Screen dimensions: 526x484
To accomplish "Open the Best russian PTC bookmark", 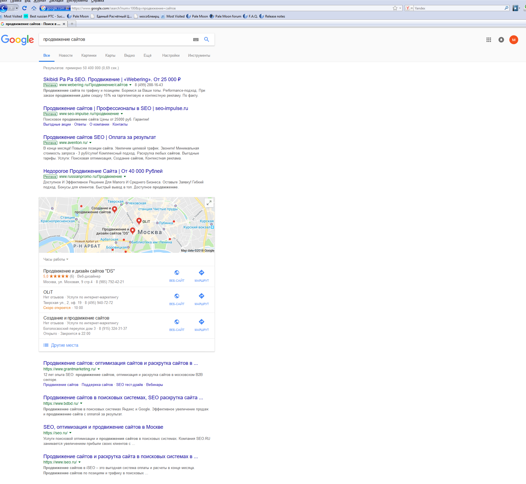I will point(44,16).
